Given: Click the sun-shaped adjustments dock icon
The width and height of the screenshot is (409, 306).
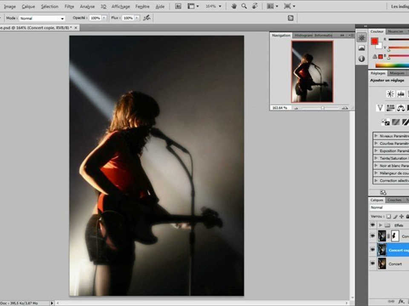Looking at the screenshot, I should point(362,38).
